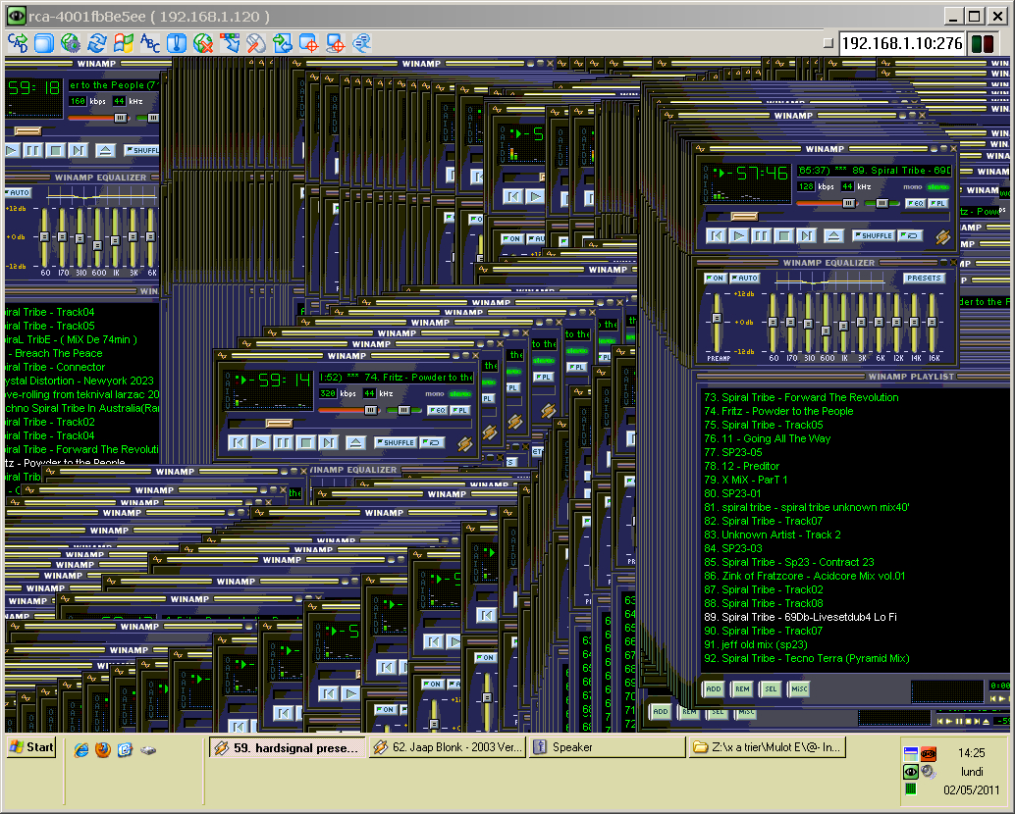
Task: Switch to taskbar item '62. Jaap Blonk - 2003 Ver...'
Action: click(x=448, y=747)
